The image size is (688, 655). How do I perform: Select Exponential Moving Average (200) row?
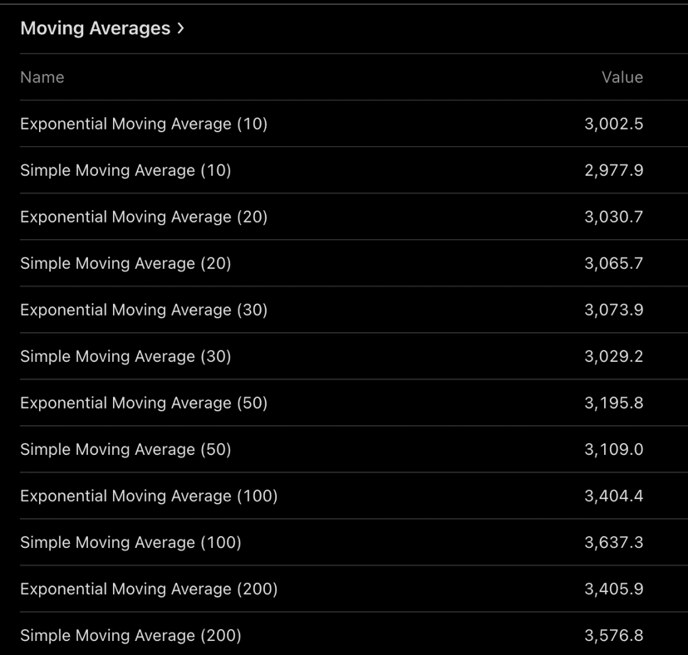[149, 589]
